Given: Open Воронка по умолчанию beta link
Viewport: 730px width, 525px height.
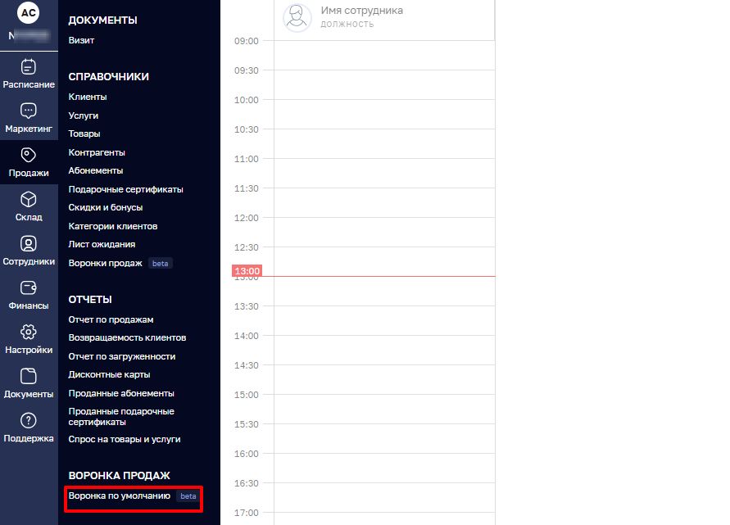Looking at the screenshot, I should click(120, 496).
